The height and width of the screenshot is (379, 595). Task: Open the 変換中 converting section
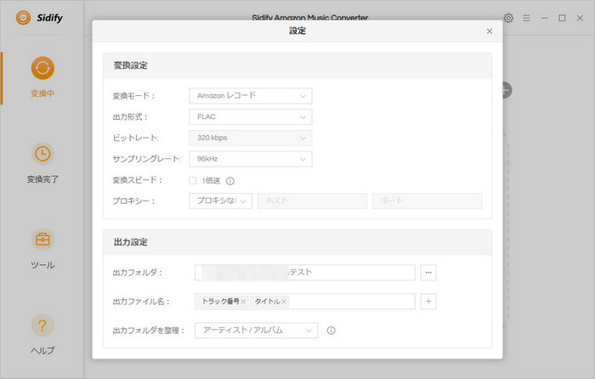42,77
